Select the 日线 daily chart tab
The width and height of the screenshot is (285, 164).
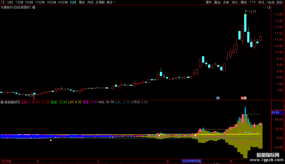click(73, 2)
